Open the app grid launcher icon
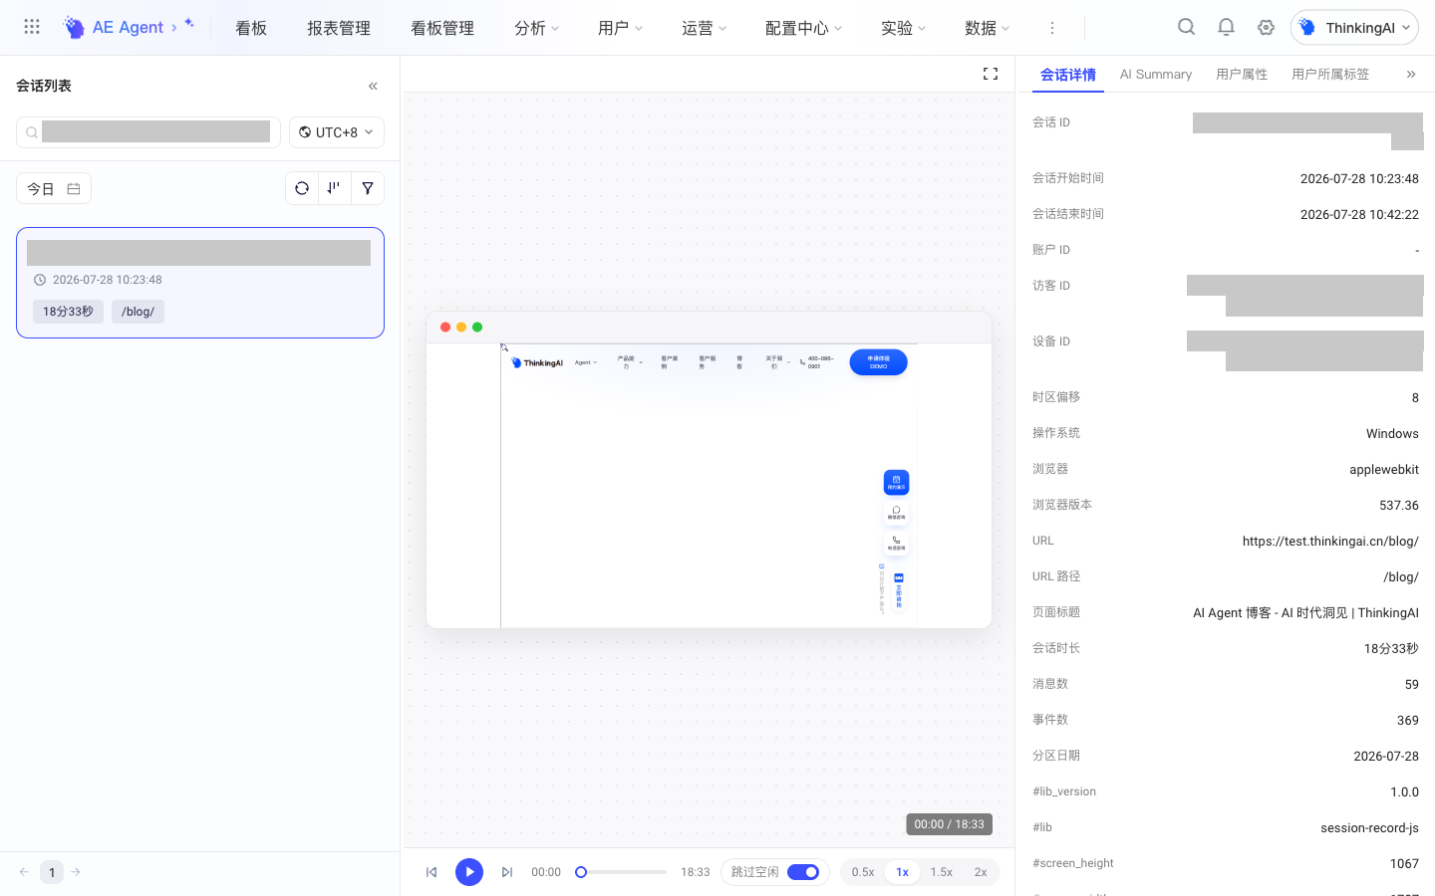Screen dimensions: 1435x896 (32, 27)
